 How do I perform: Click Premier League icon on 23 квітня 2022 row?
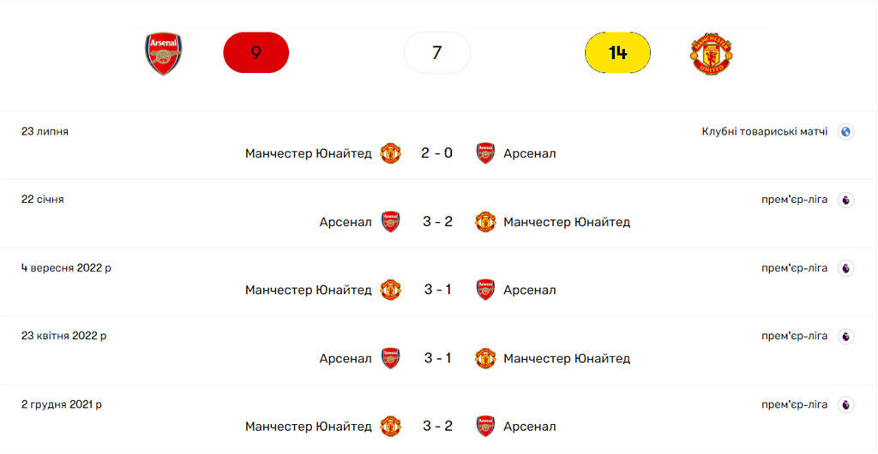click(x=845, y=336)
